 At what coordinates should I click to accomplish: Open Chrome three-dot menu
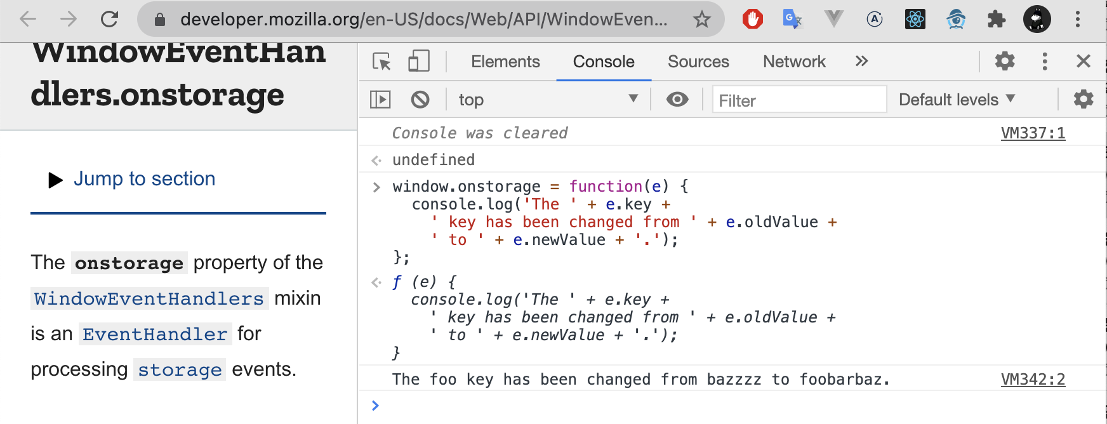(1078, 19)
